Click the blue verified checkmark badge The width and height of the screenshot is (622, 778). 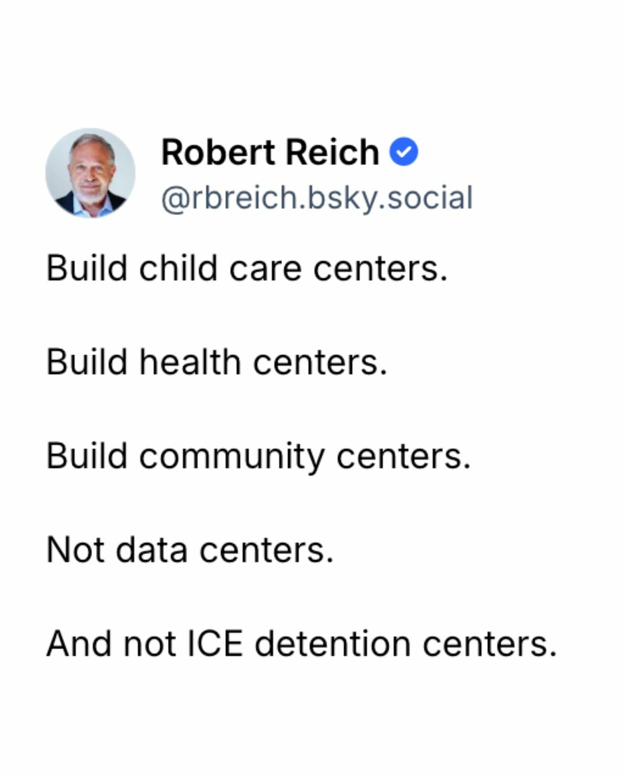pyautogui.click(x=404, y=152)
